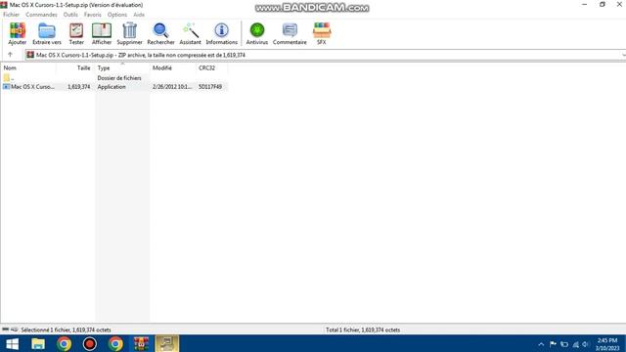Open the network tray icon

pos(575,344)
